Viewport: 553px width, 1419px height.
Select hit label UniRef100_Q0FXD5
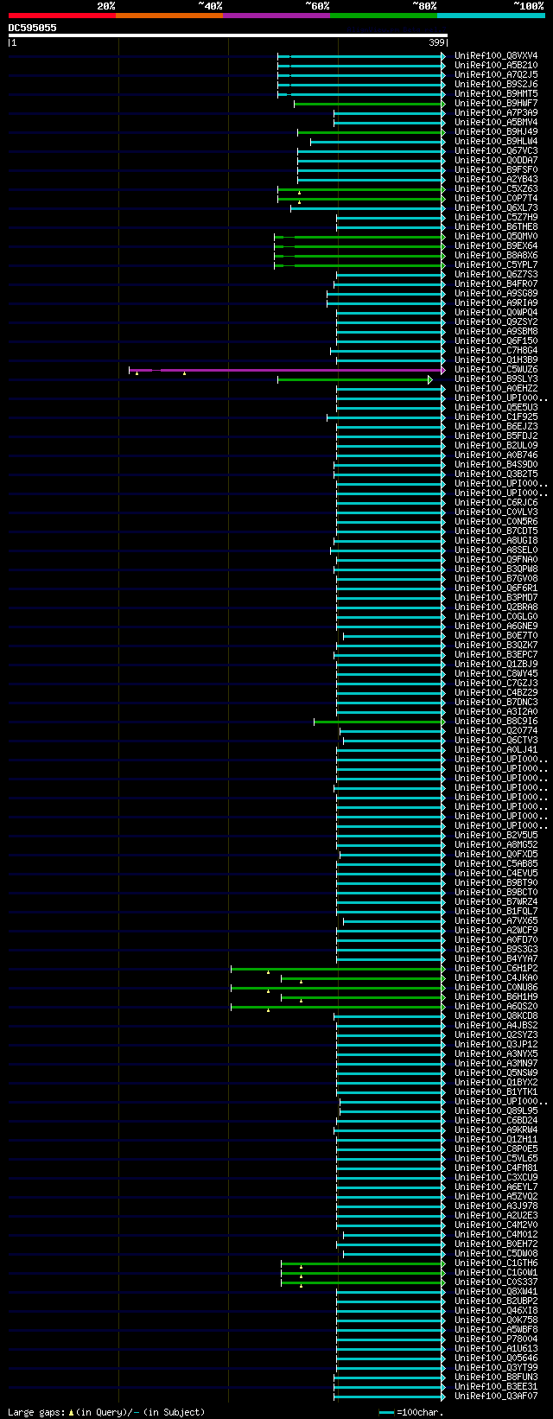coord(496,854)
